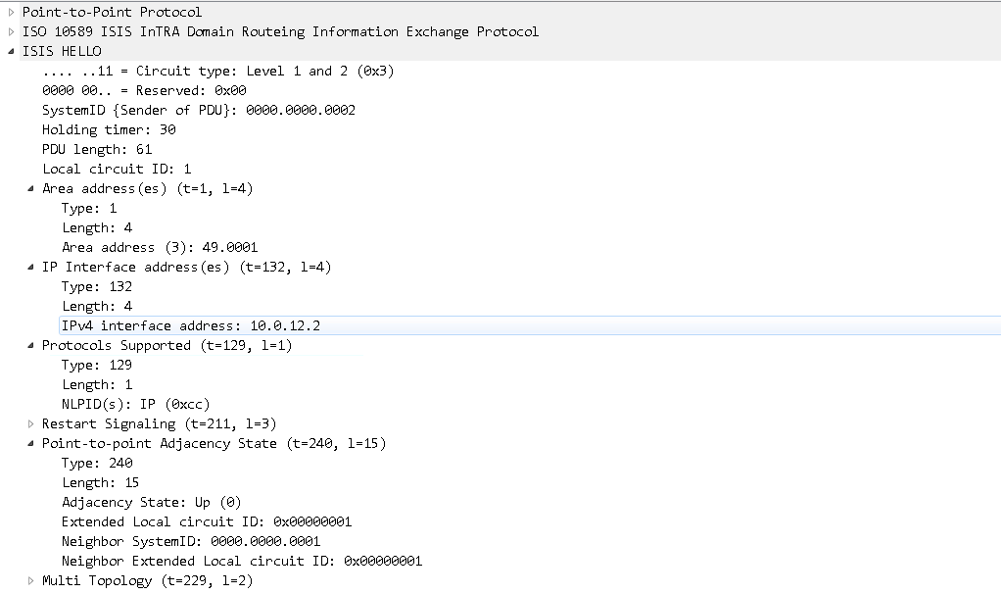Select the PDU length: 61 row
The height and width of the screenshot is (594, 1001).
(x=97, y=149)
